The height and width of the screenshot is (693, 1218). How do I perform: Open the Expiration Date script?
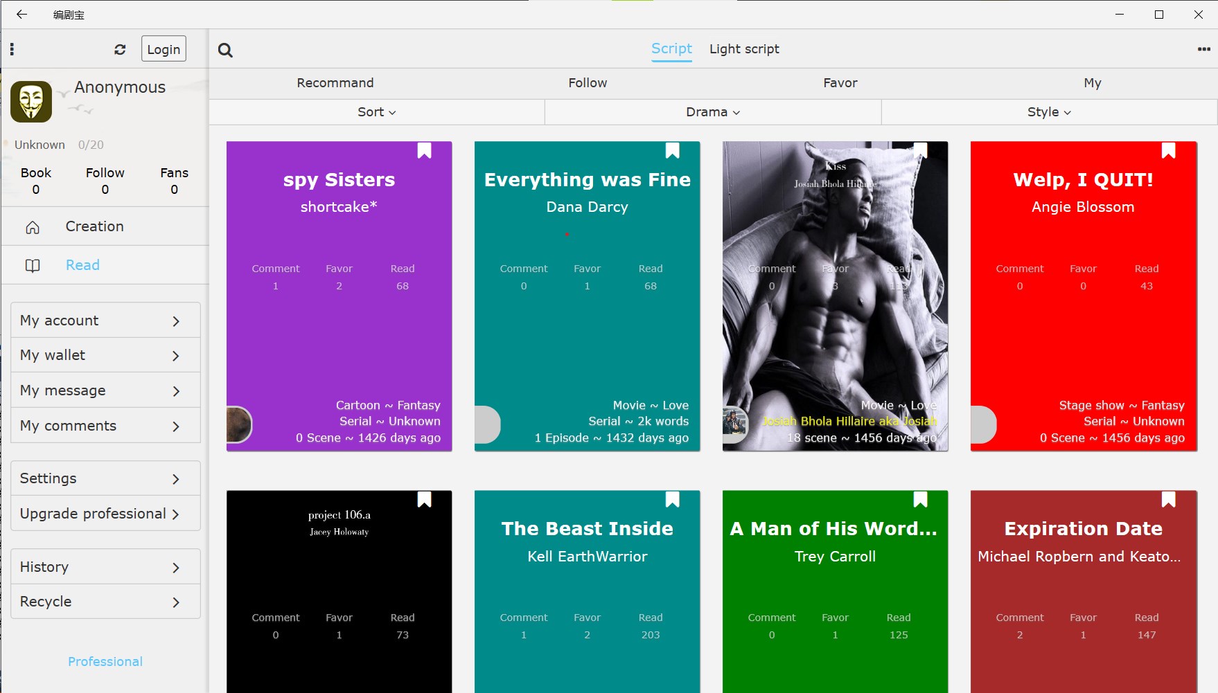1084,592
